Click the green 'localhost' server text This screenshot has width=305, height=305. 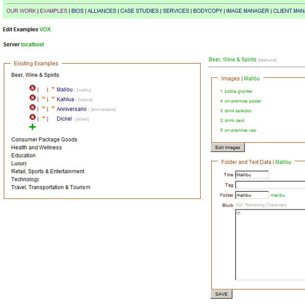[x=32, y=44]
